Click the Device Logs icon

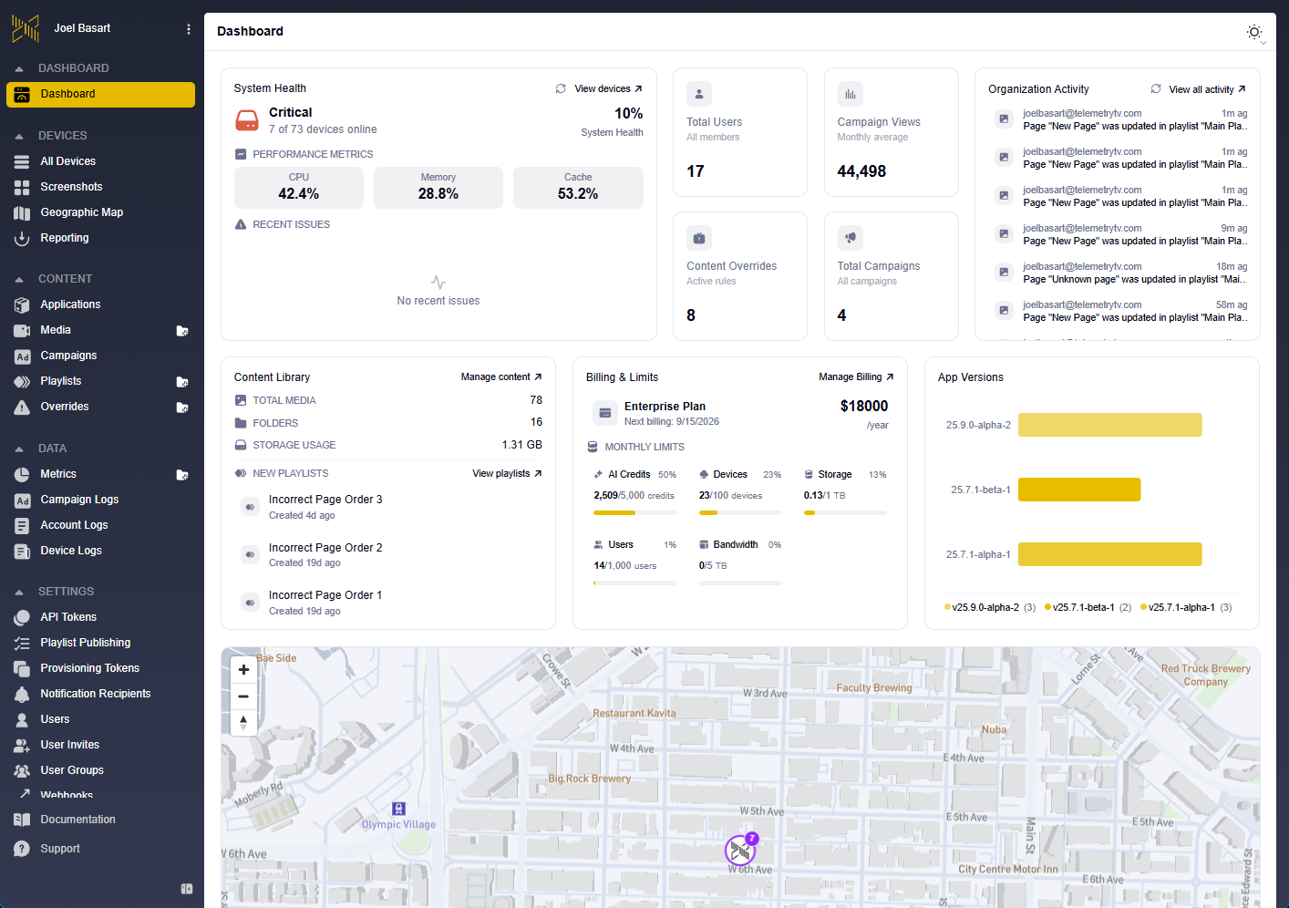click(x=22, y=552)
